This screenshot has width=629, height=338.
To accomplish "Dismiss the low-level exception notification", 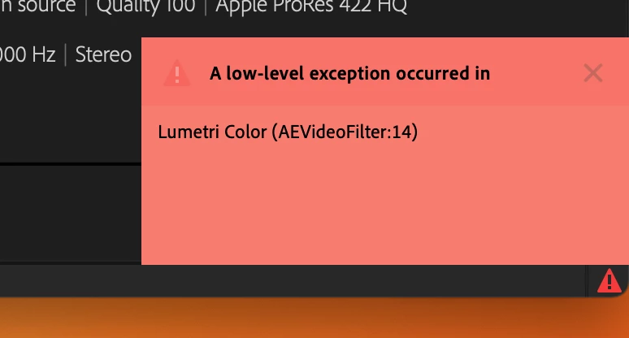I will [593, 73].
